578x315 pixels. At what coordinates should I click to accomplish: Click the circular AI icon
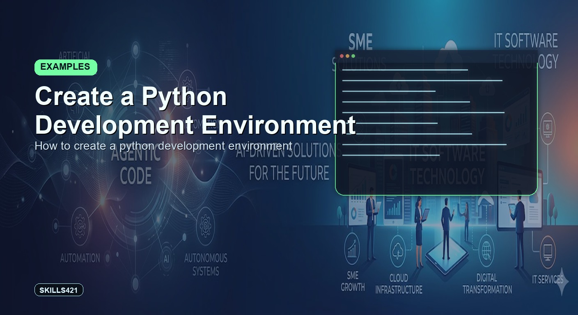(166, 259)
